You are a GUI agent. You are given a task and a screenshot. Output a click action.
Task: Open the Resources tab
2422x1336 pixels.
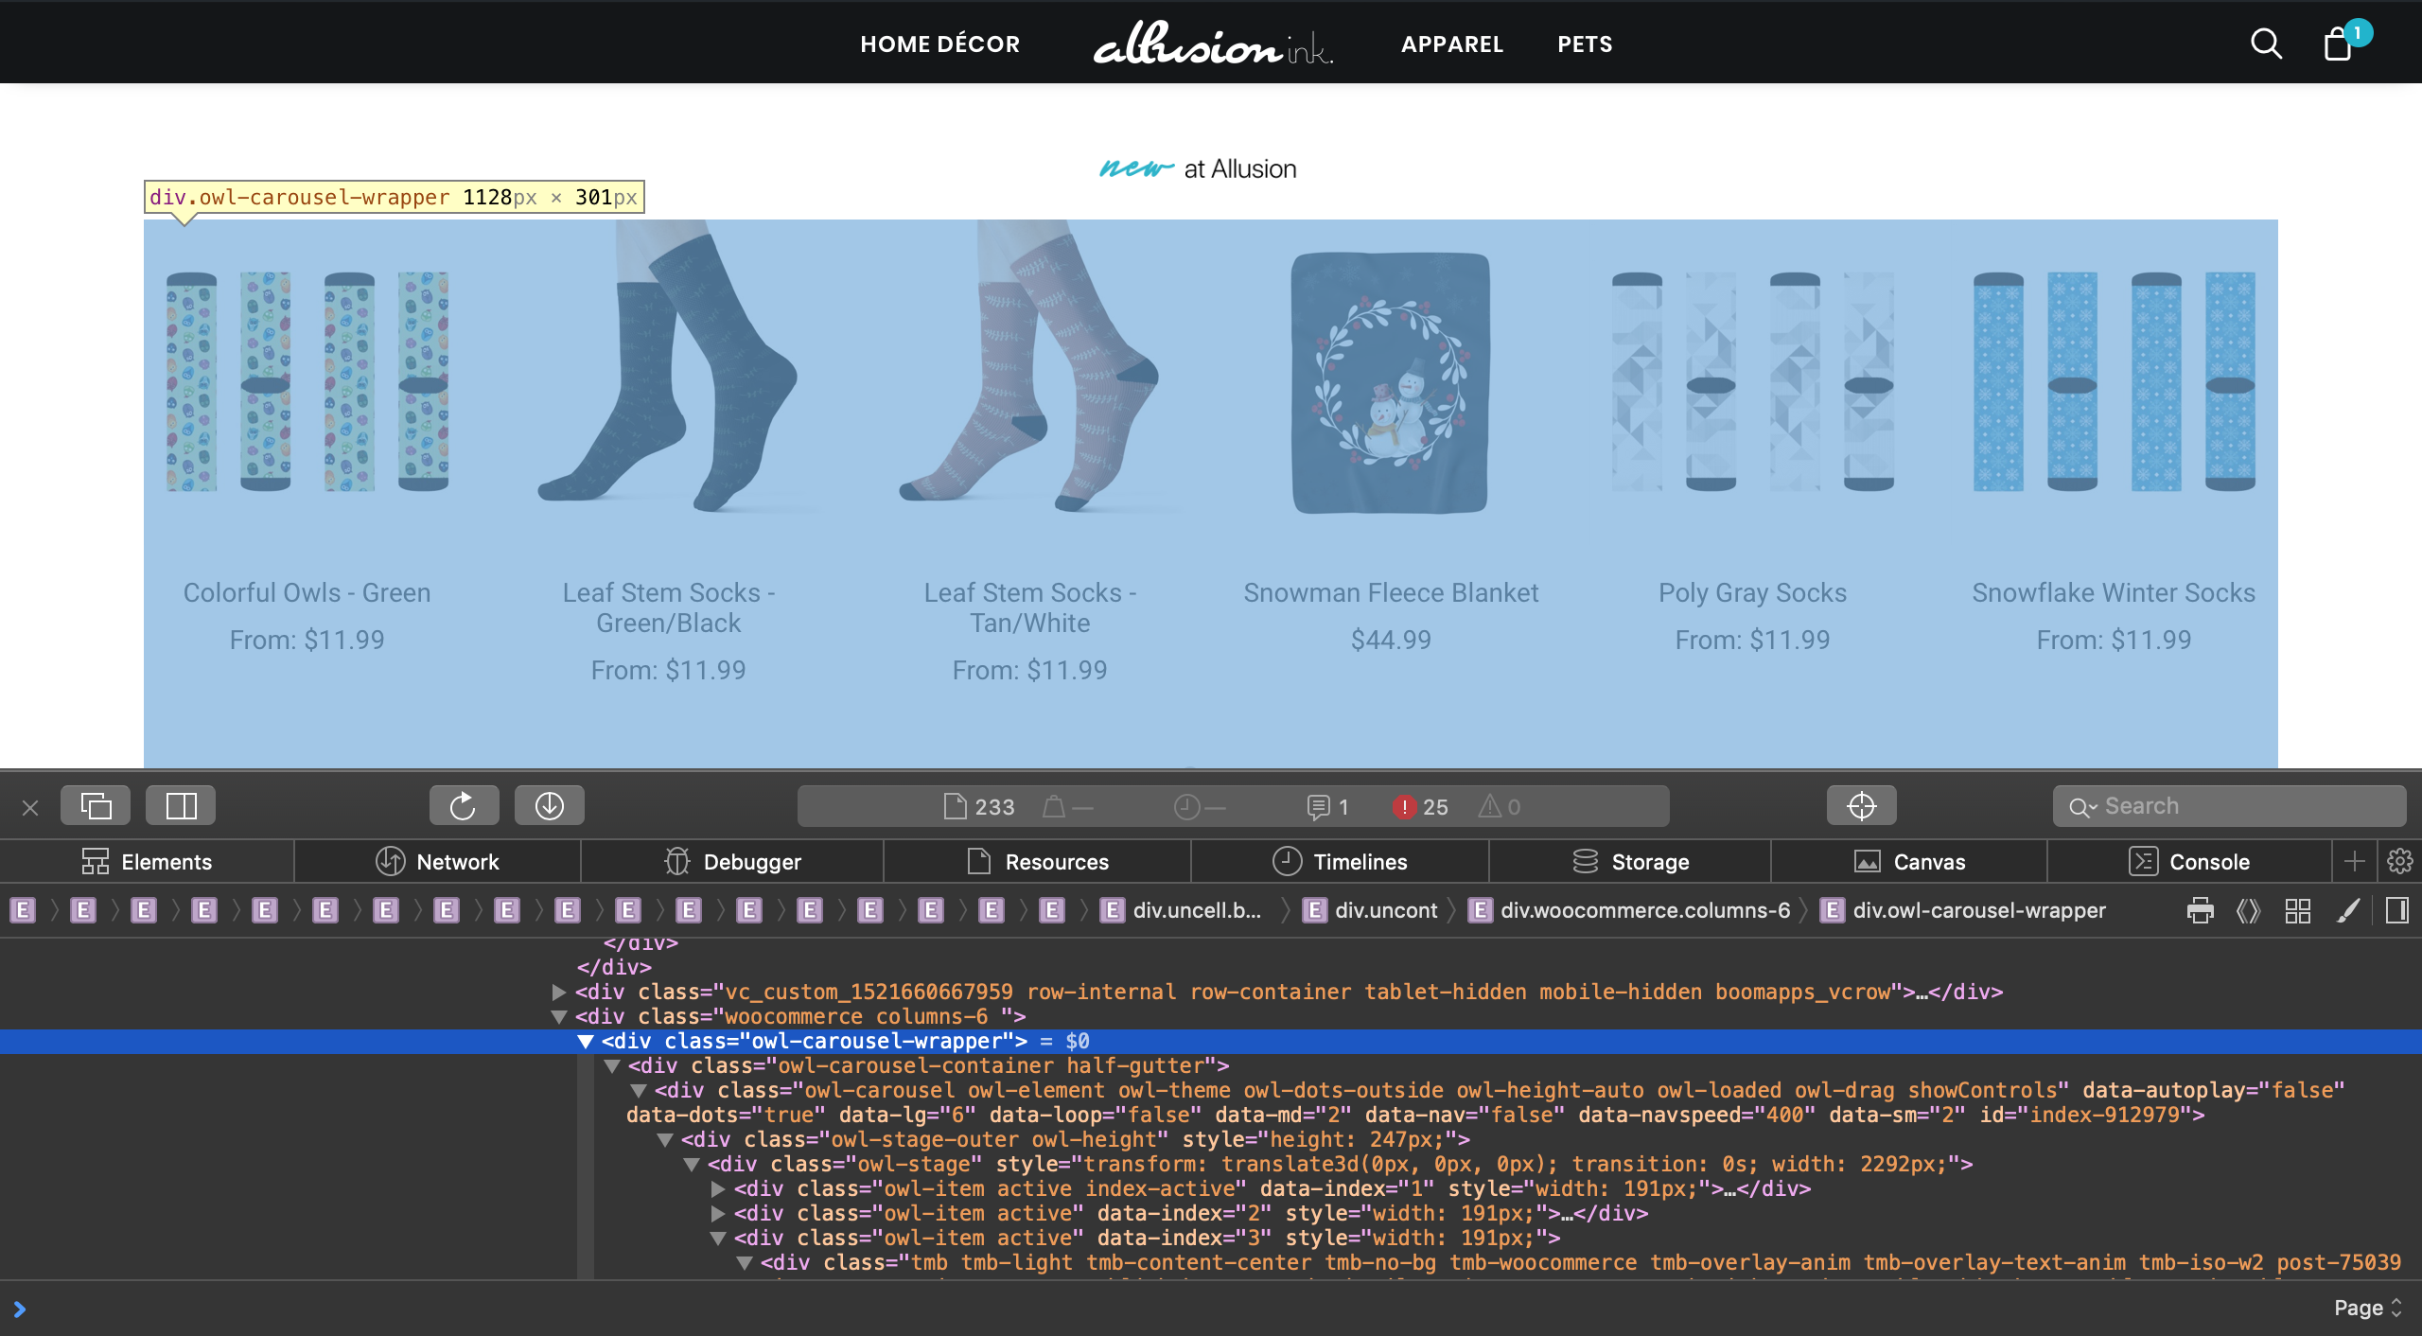click(x=1037, y=861)
